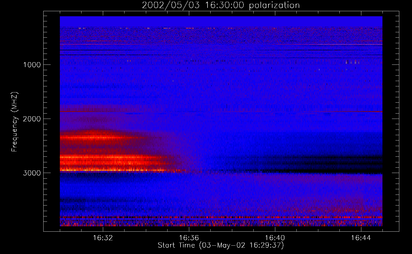This screenshot has height=254, width=412.
Task: Click the 3000 frequency tick label
Action: [x=32, y=173]
